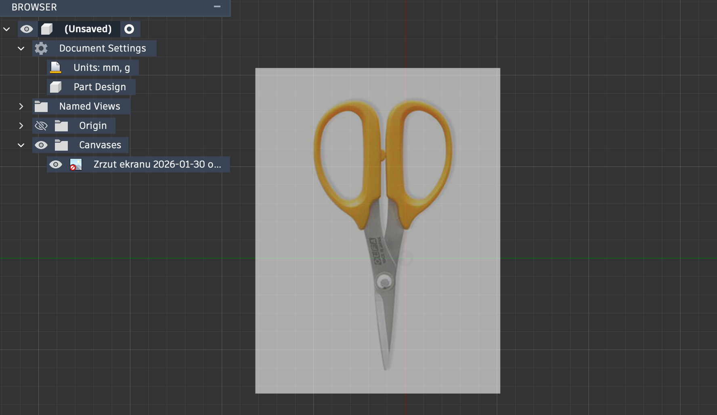Click the Named Views folder icon
This screenshot has width=717, height=415.
pos(41,106)
